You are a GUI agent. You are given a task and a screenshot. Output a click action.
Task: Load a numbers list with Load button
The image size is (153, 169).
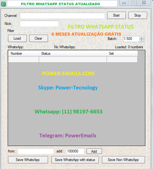17,38
